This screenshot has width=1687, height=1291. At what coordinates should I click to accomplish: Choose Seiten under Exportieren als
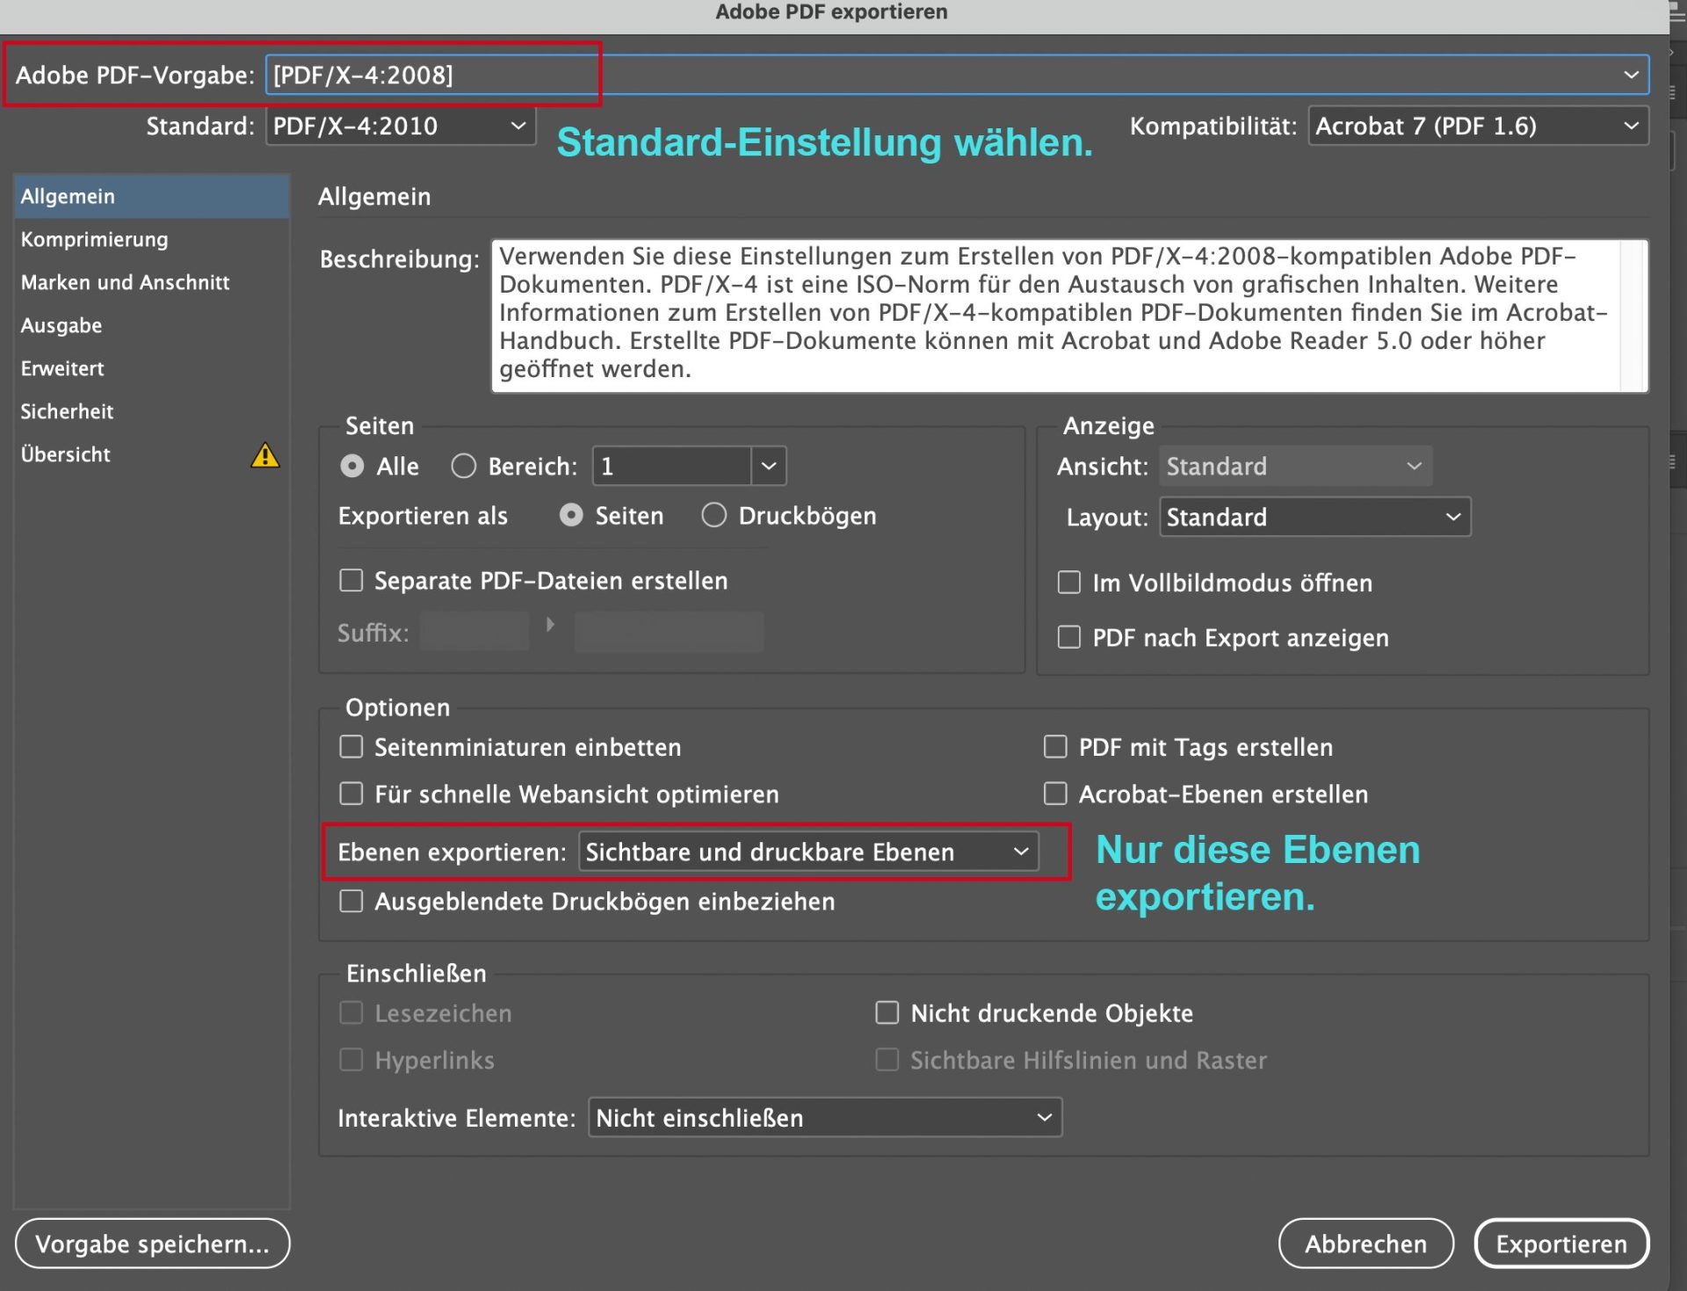pyautogui.click(x=571, y=515)
